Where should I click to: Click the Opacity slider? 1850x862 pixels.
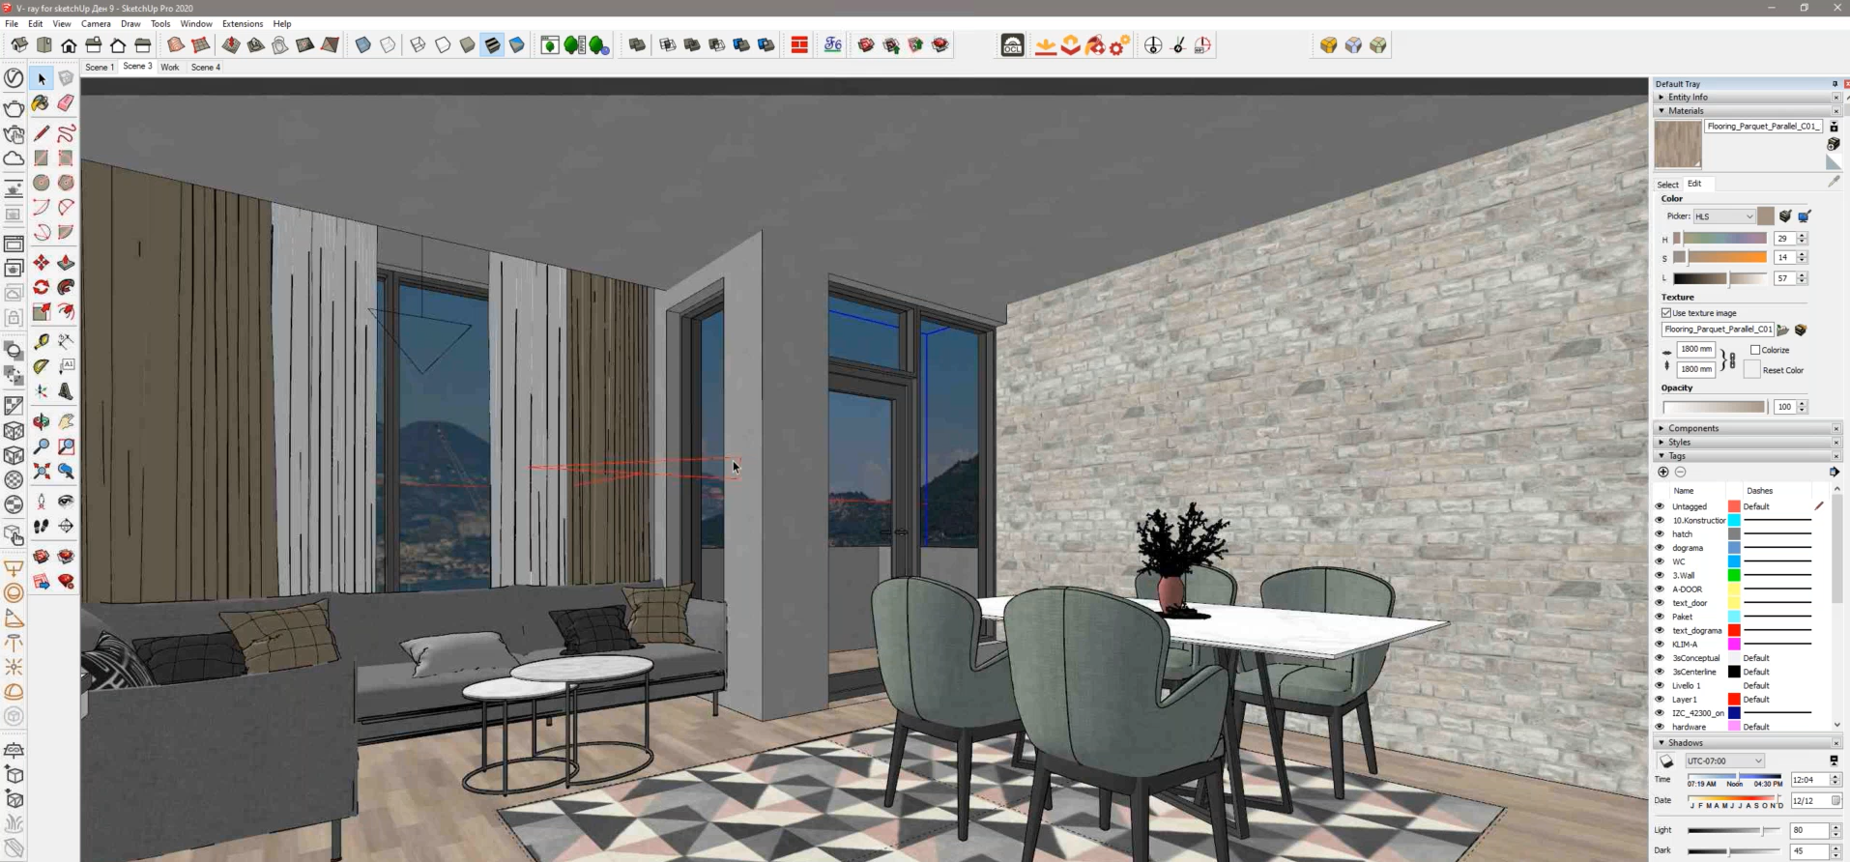pyautogui.click(x=1714, y=407)
